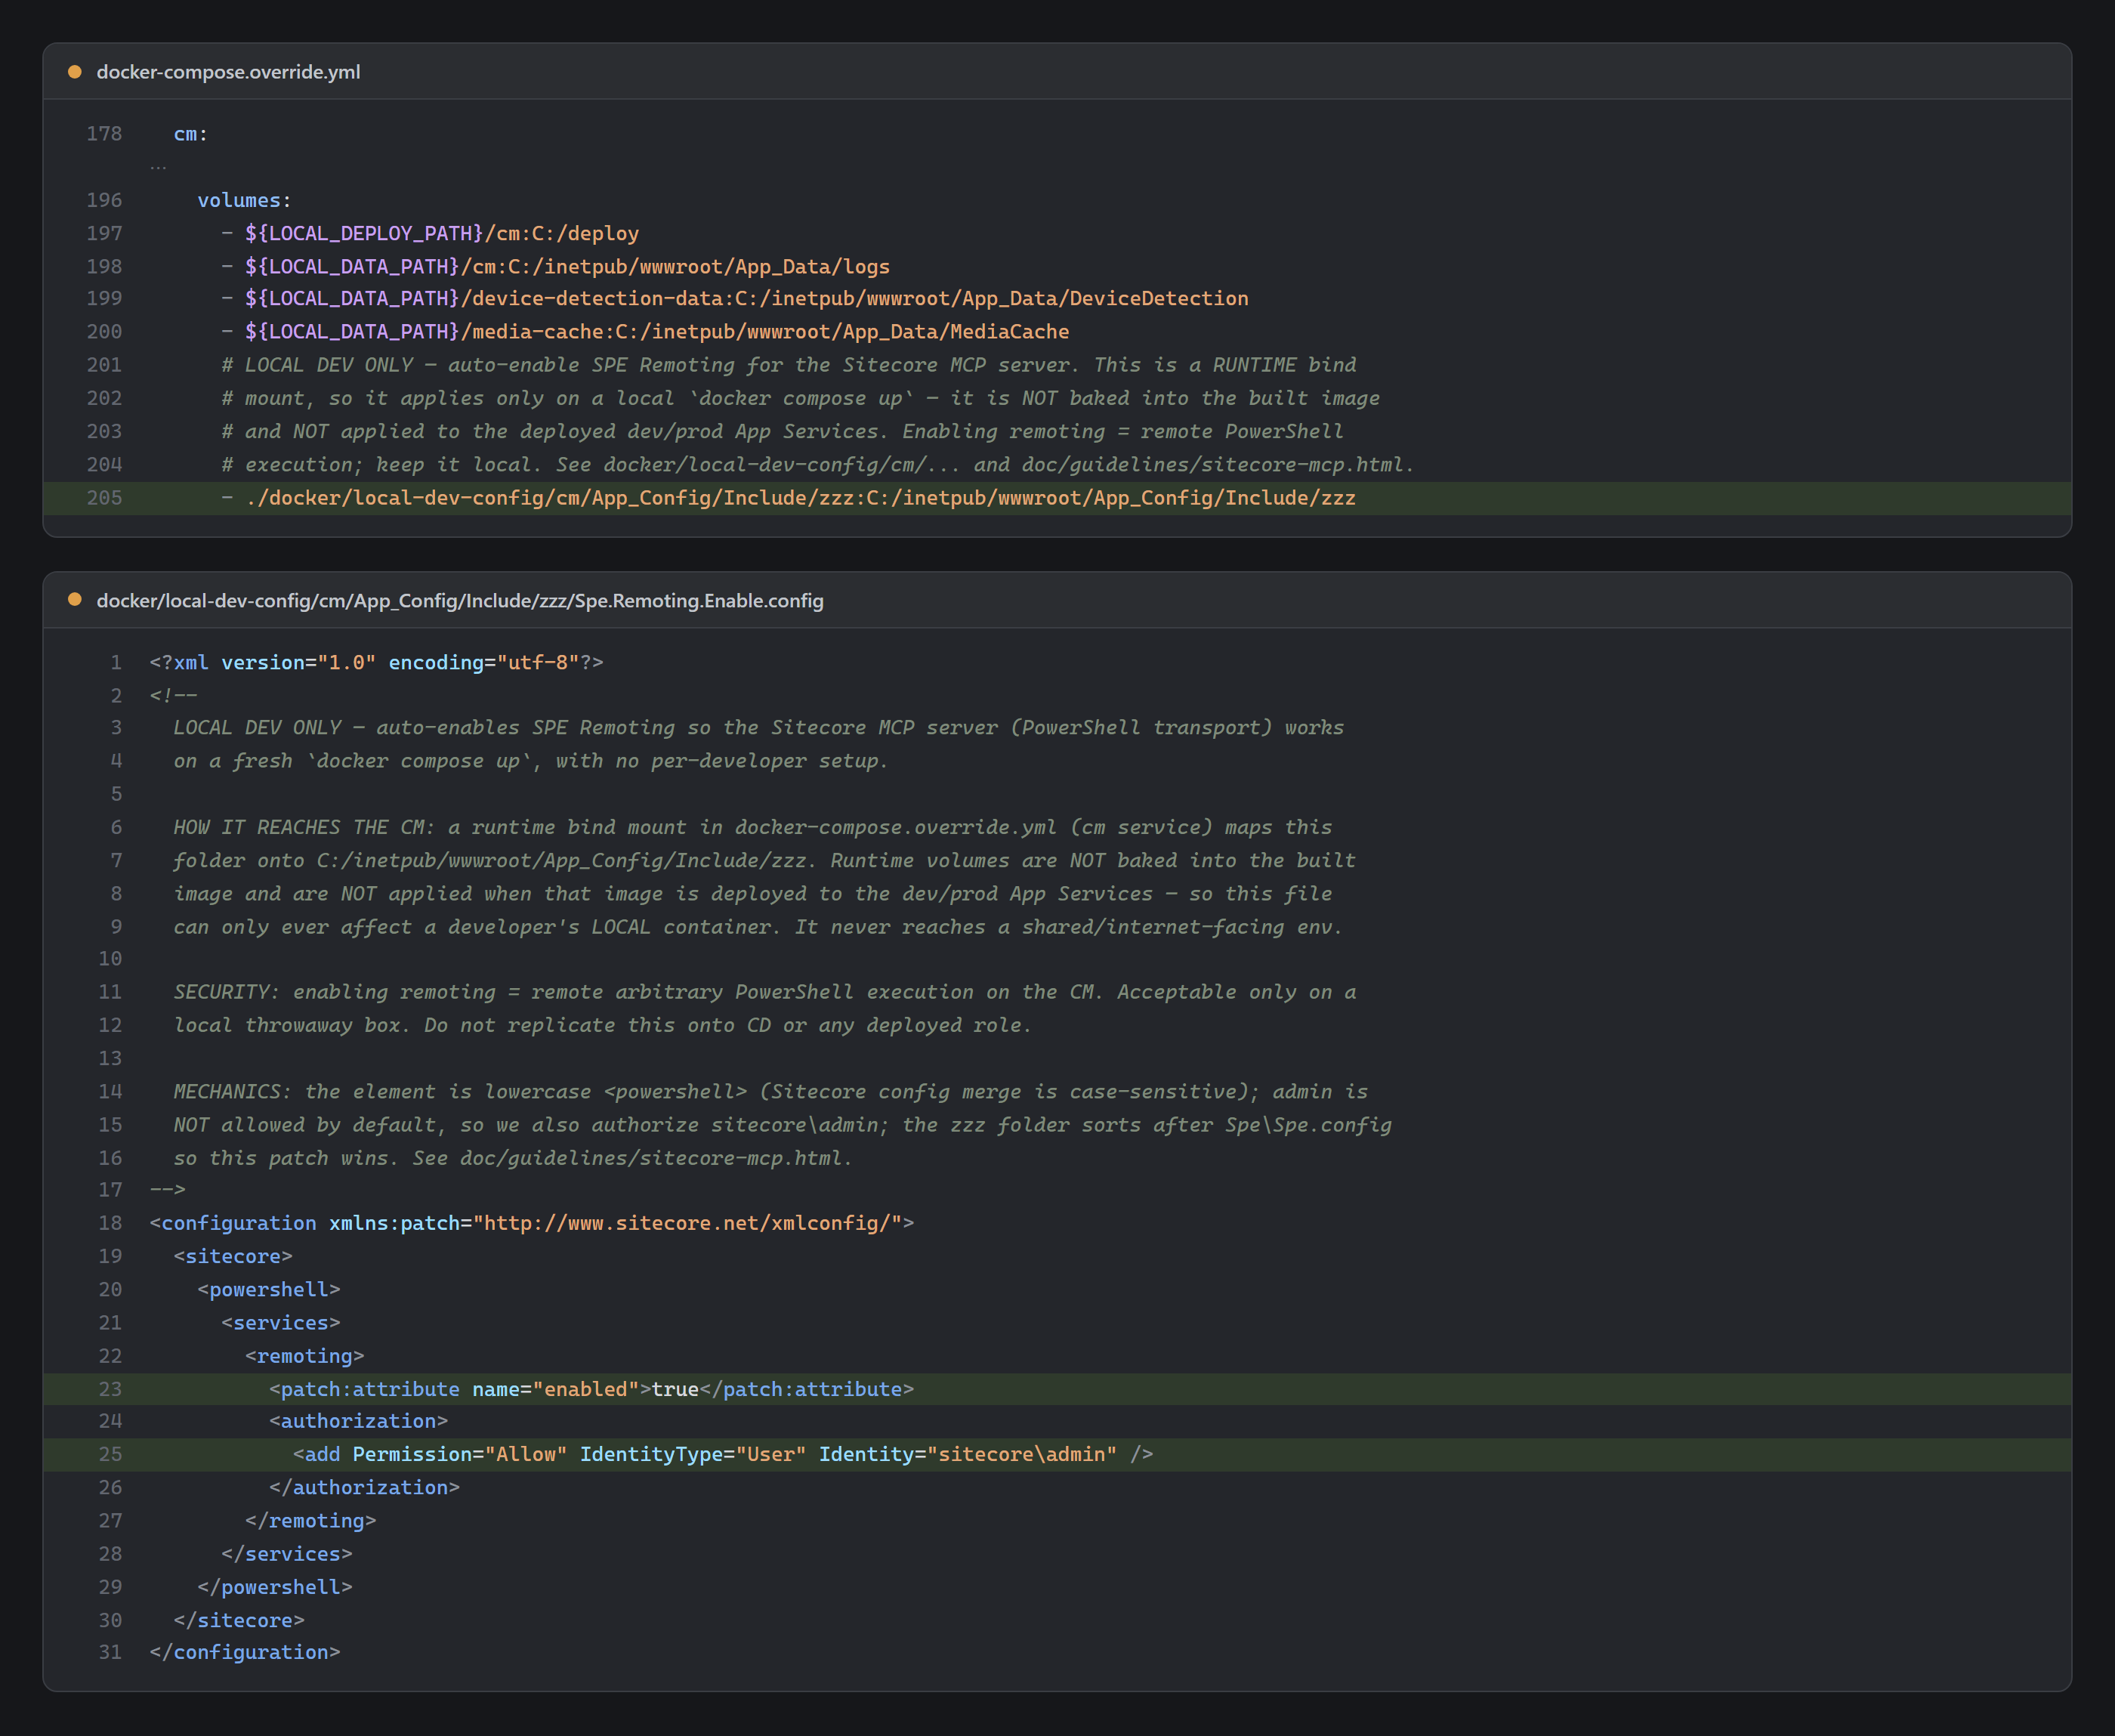2115x1736 pixels.
Task: Click the closing </authorization> tag
Action: pyautogui.click(x=365, y=1488)
